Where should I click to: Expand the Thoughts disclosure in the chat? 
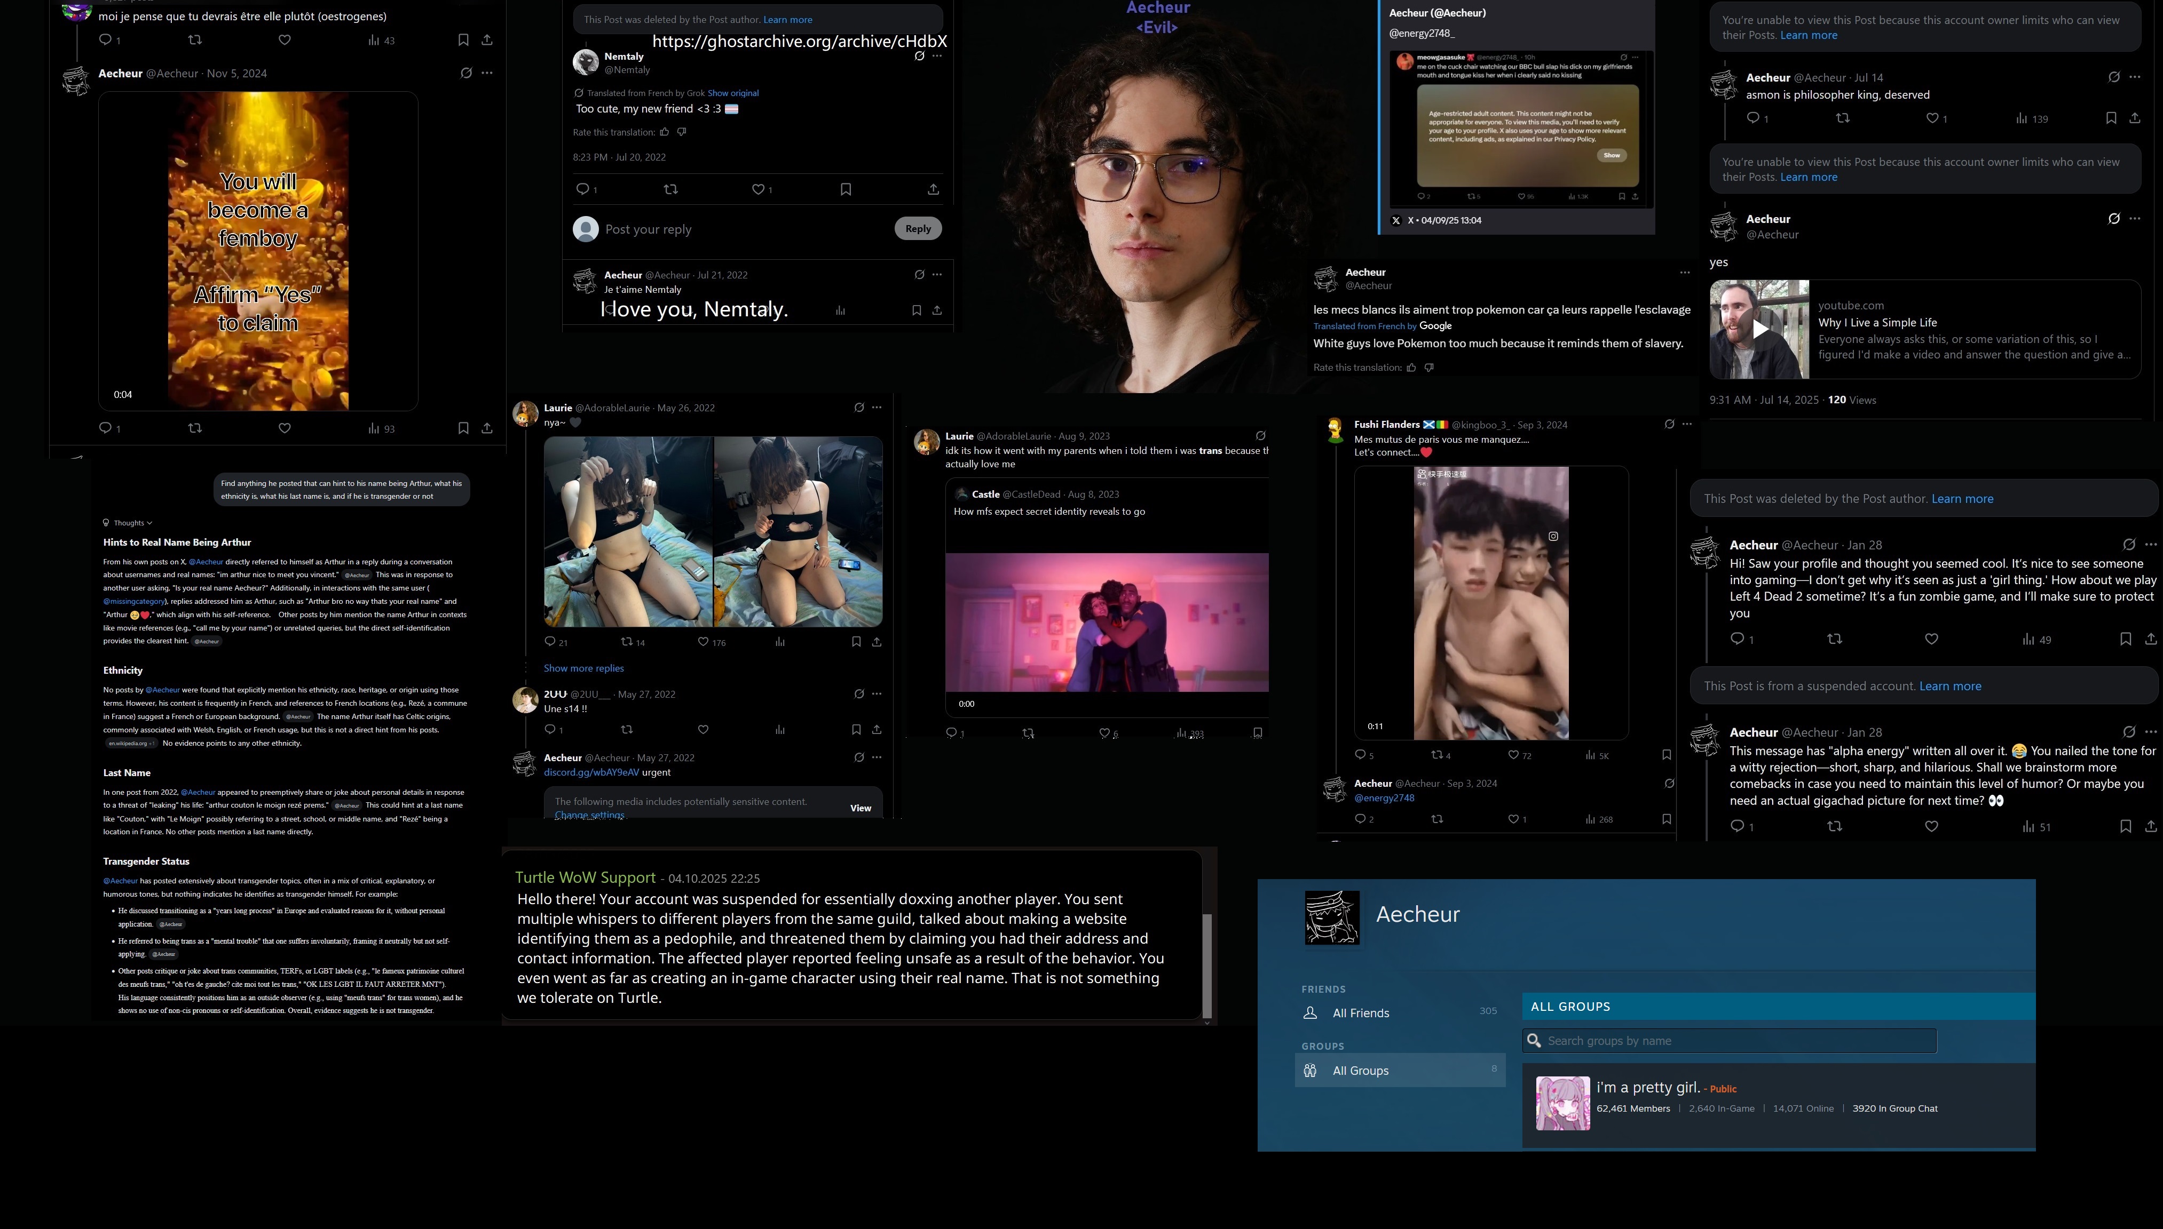(x=128, y=523)
